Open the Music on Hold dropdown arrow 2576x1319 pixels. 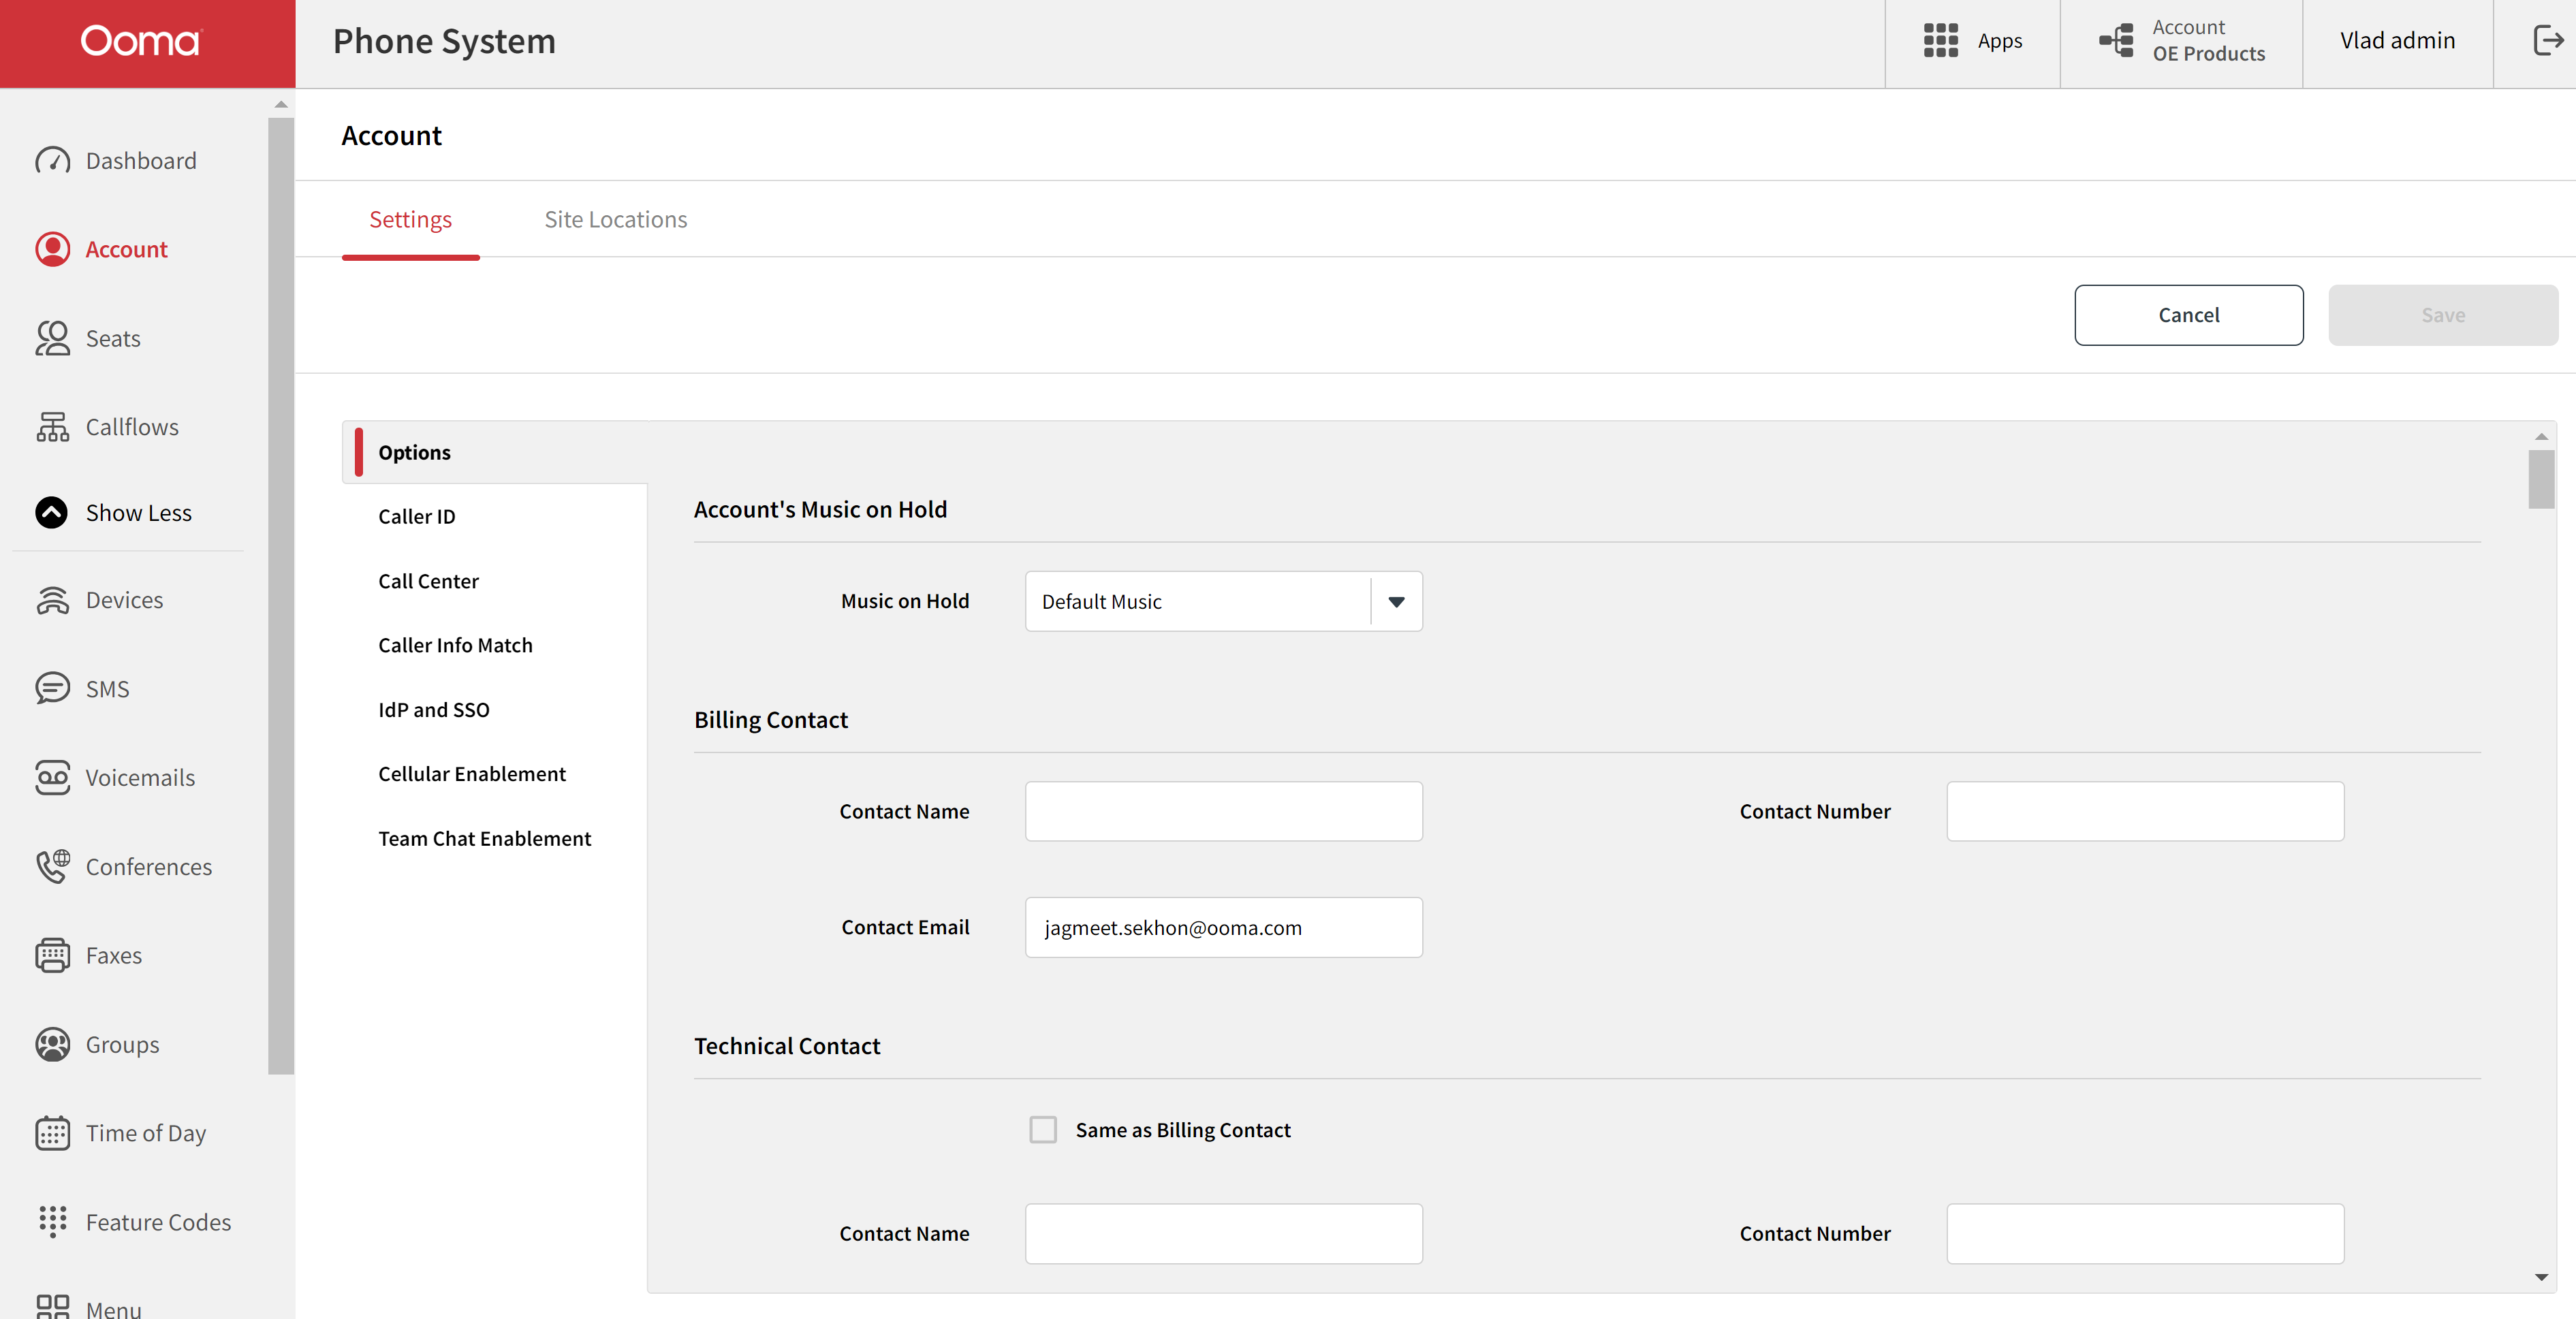1396,601
